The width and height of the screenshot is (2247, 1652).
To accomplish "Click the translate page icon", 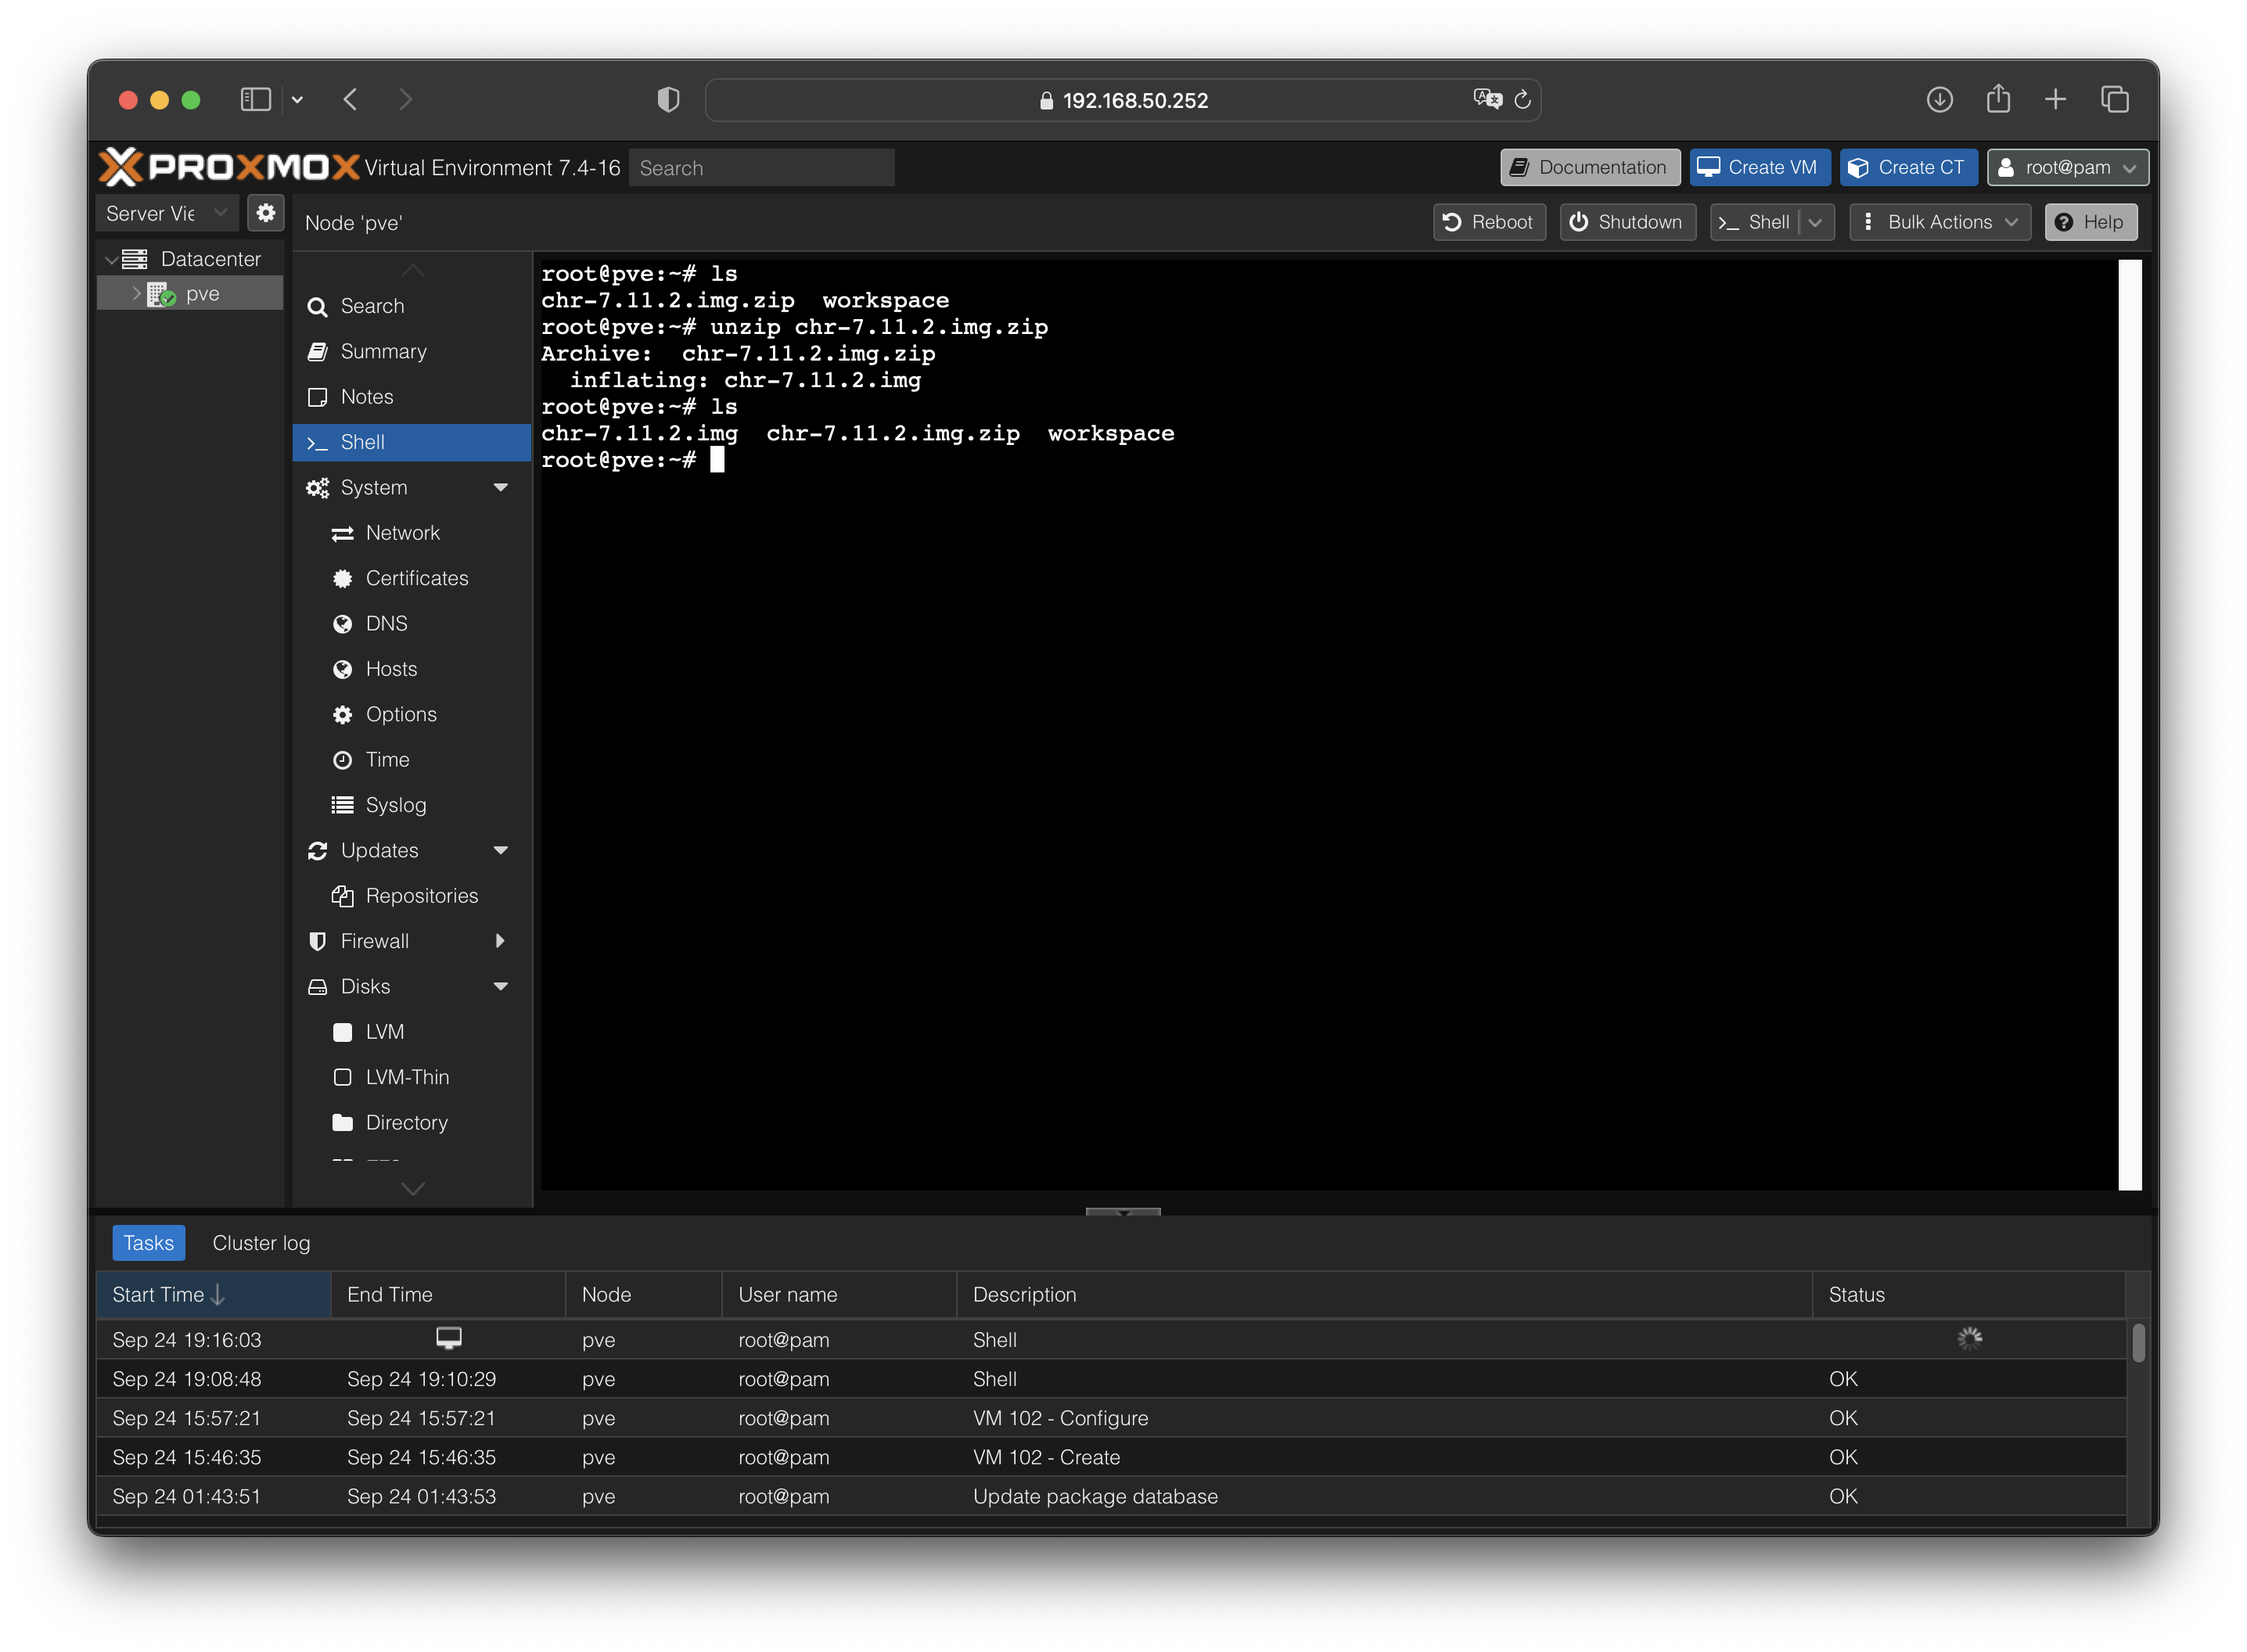I will (1487, 99).
